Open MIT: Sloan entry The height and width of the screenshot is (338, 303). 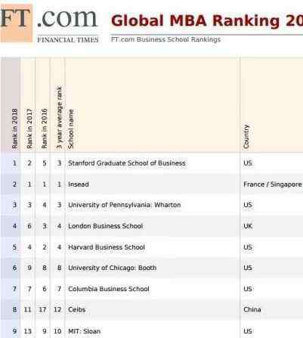click(x=84, y=331)
